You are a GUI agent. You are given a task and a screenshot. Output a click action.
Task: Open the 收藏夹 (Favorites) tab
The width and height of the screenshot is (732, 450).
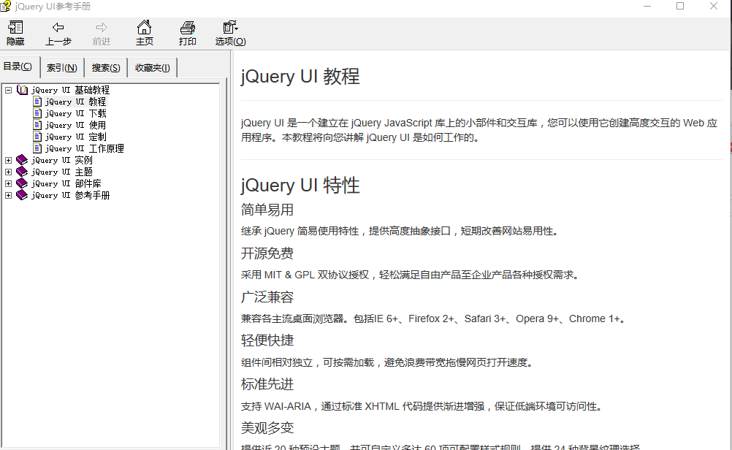(151, 66)
